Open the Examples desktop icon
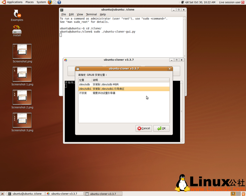The height and width of the screenshot is (196, 246). [x=17, y=15]
